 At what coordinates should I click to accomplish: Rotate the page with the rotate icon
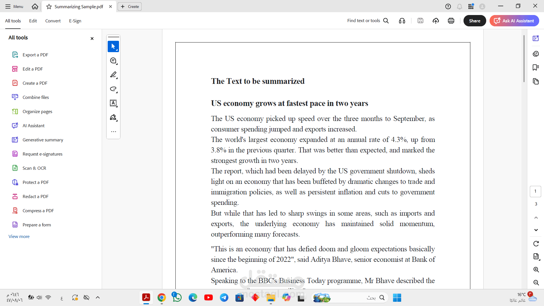536,244
